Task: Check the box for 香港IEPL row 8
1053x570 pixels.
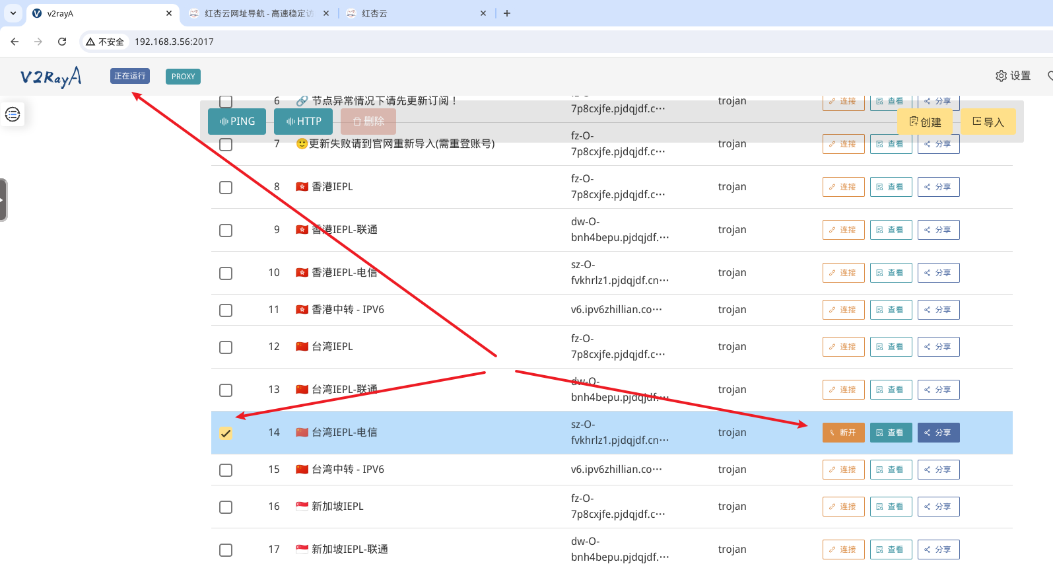Action: coord(226,188)
